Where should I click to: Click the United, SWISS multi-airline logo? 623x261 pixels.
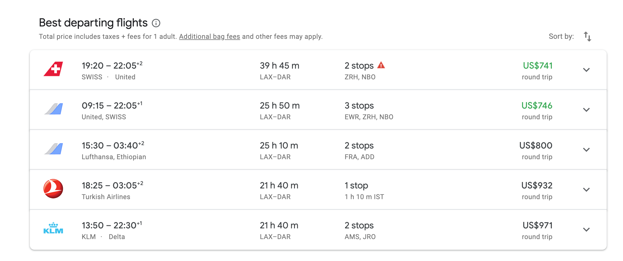[x=53, y=109]
